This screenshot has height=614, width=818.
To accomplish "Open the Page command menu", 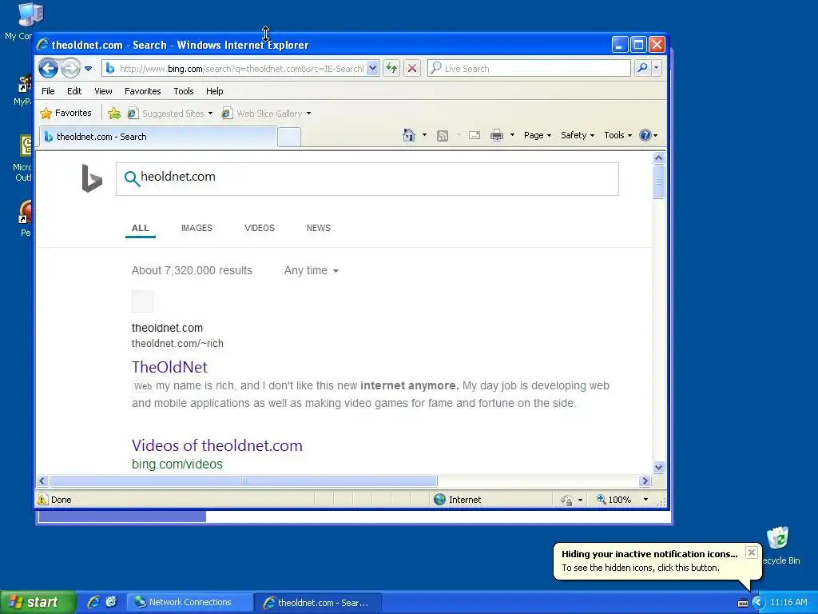I will [x=538, y=135].
